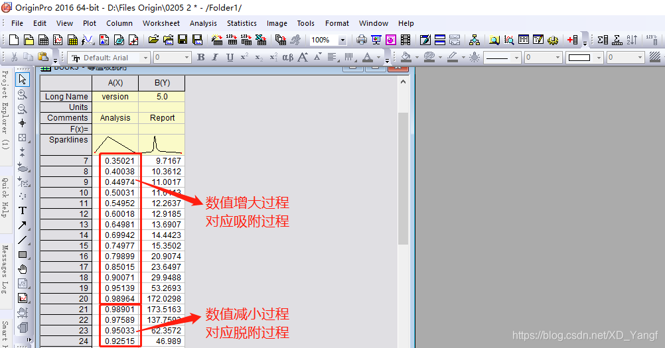Click the Code Builder gear icon
The height and width of the screenshot is (348, 665).
pos(553,40)
